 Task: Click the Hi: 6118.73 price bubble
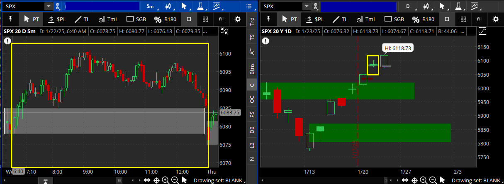398,48
